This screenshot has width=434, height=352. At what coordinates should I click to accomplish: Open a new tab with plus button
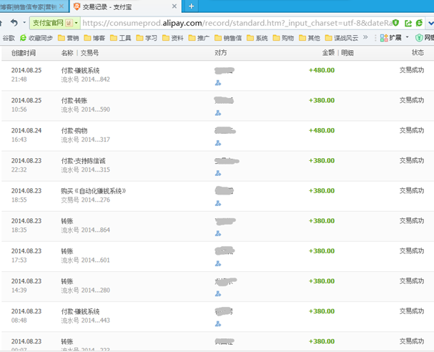tap(191, 6)
